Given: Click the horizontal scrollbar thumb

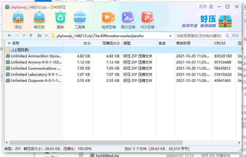Looking at the screenshot, I should [96, 142].
